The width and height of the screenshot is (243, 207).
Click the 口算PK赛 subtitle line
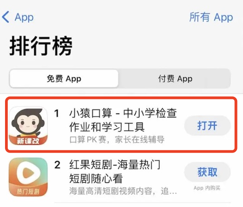pos(117,140)
